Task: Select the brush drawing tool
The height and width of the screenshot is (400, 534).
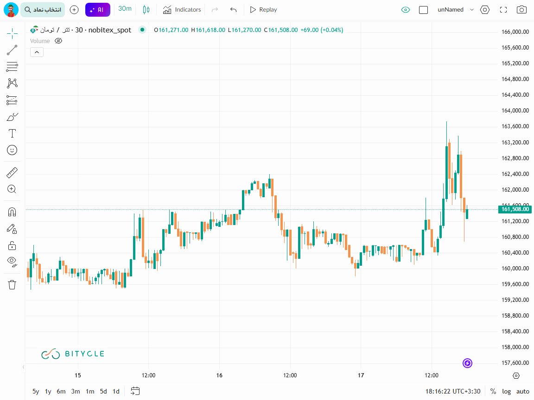Action: pos(12,117)
